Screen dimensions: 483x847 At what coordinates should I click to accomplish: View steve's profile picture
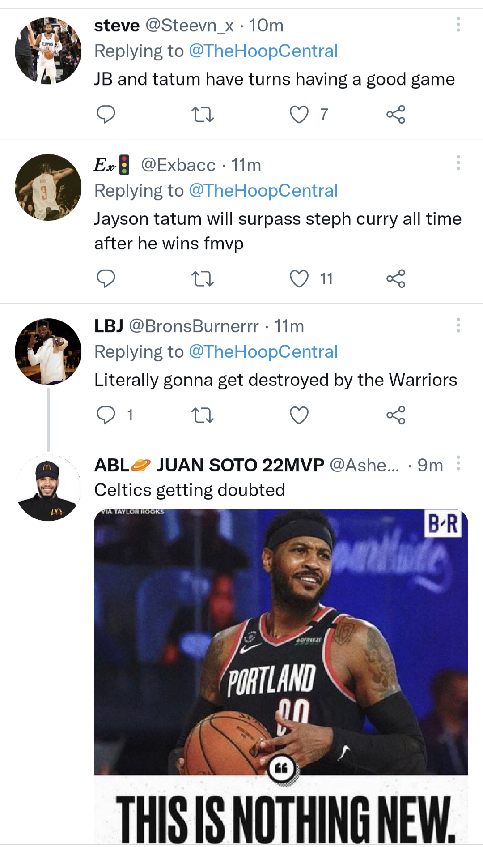[x=48, y=51]
